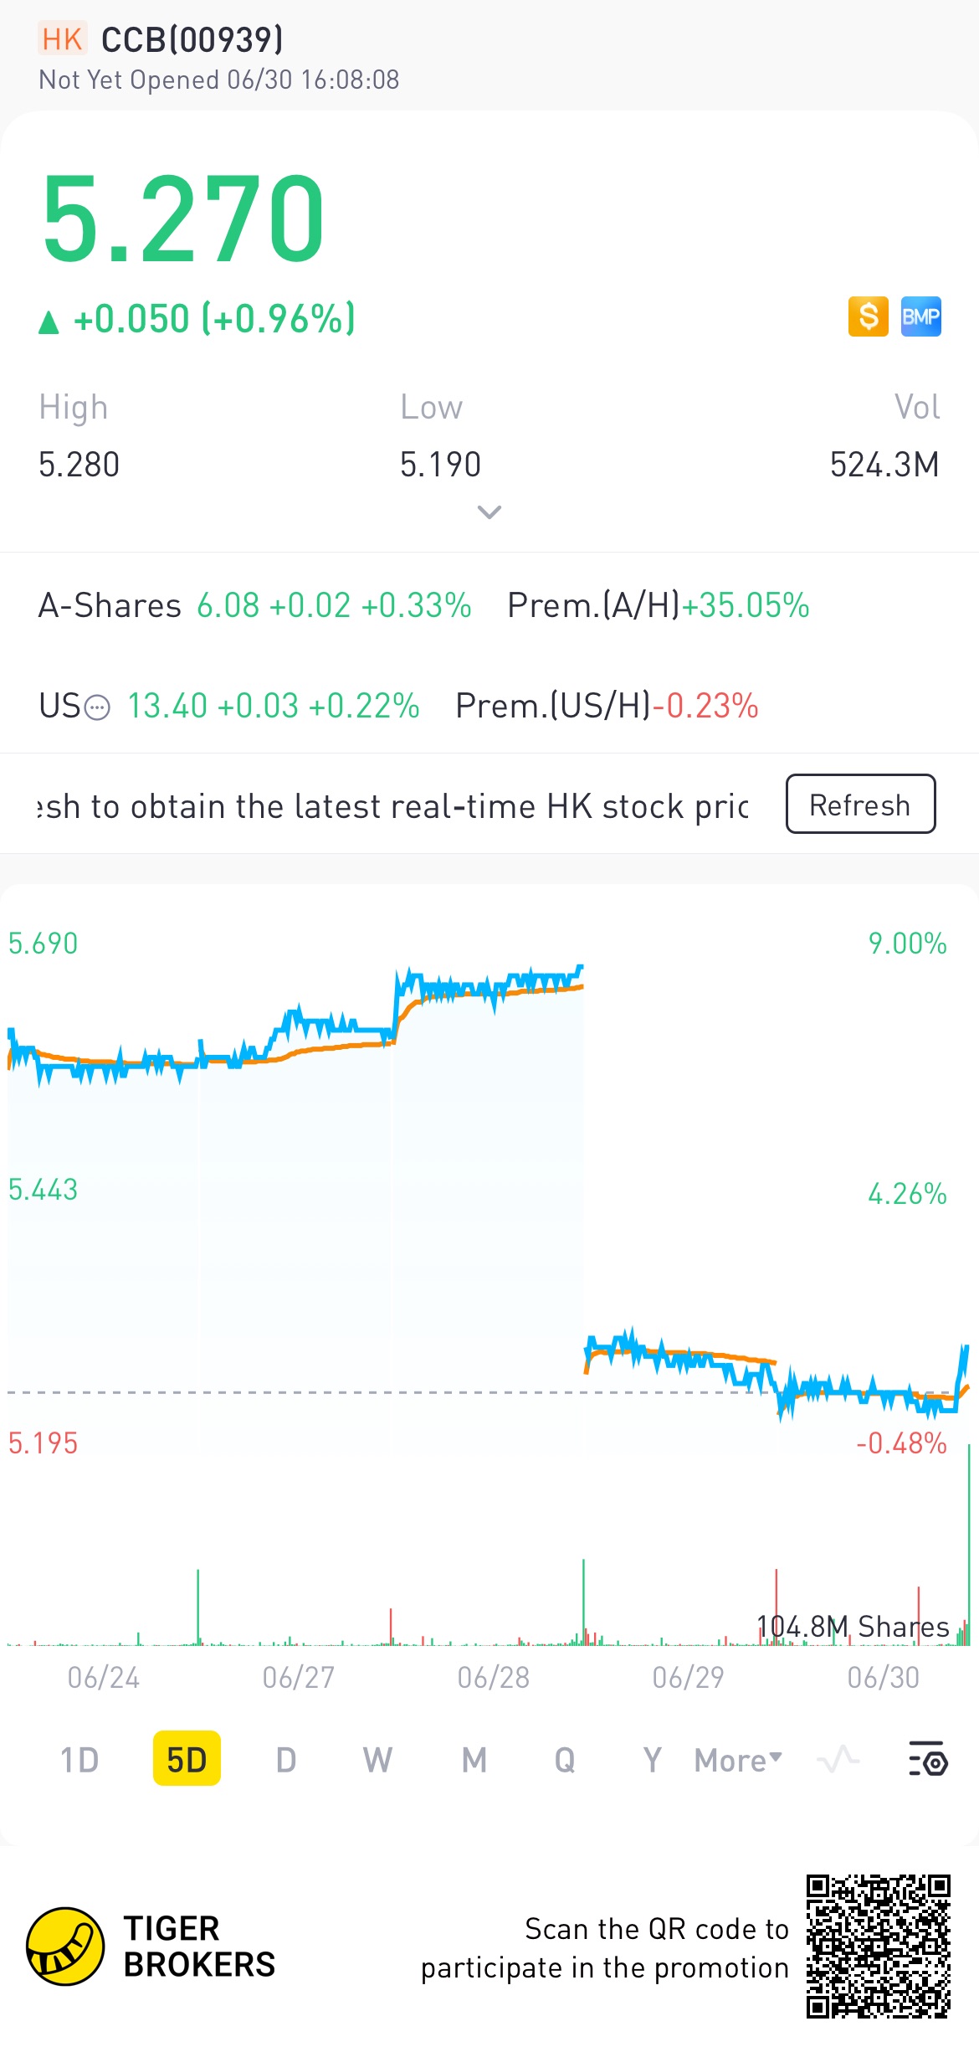Tap the A-Shares 6.08 quote link
Image resolution: width=979 pixels, height=2047 pixels.
click(x=228, y=605)
